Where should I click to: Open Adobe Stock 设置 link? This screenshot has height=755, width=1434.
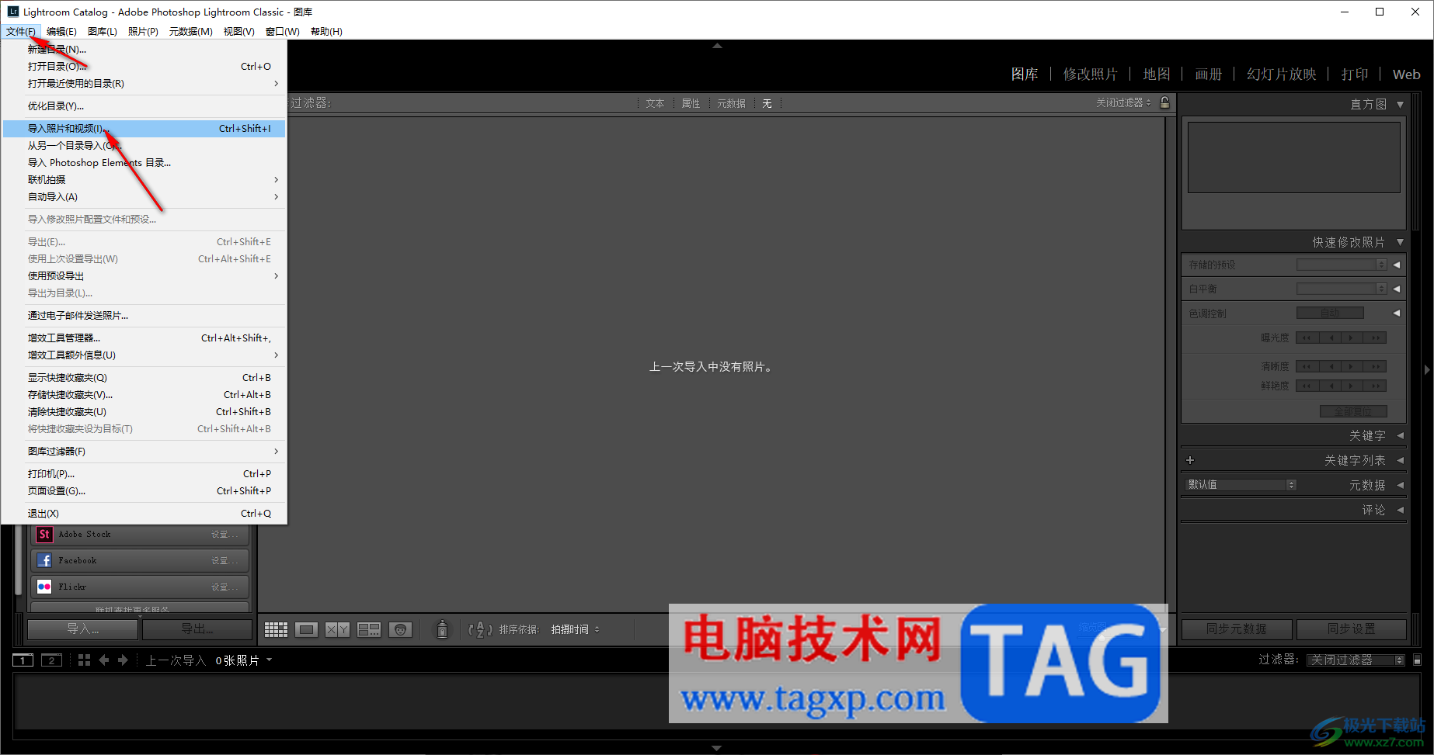coord(224,535)
